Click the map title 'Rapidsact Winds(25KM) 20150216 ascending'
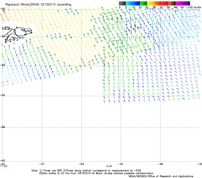The image size is (202, 178). pyautogui.click(x=38, y=5)
